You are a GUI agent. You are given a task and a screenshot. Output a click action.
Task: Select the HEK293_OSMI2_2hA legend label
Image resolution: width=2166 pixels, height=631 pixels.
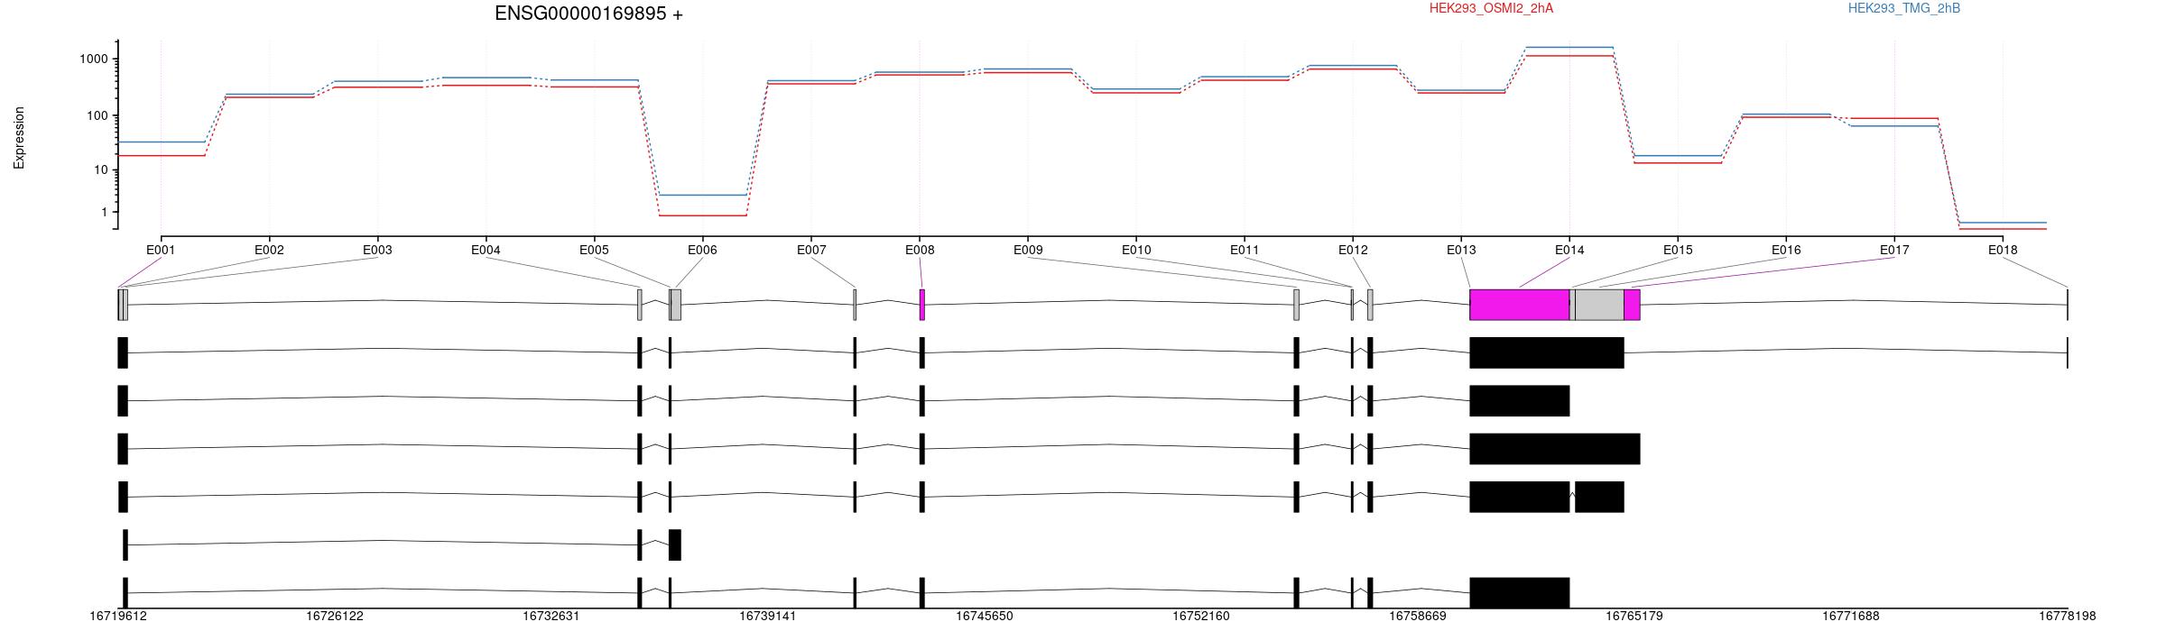coord(1491,8)
